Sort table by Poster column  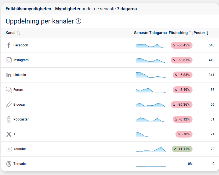207,33
